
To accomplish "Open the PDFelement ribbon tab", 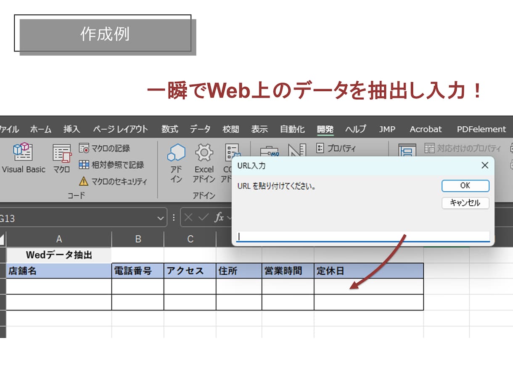I will coord(481,129).
